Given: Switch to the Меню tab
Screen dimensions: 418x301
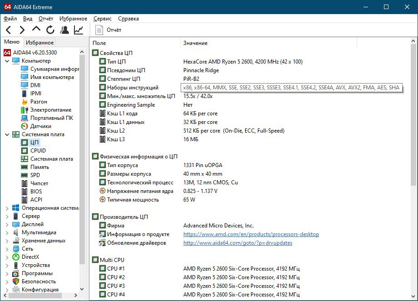Looking at the screenshot, I should pyautogui.click(x=12, y=42).
